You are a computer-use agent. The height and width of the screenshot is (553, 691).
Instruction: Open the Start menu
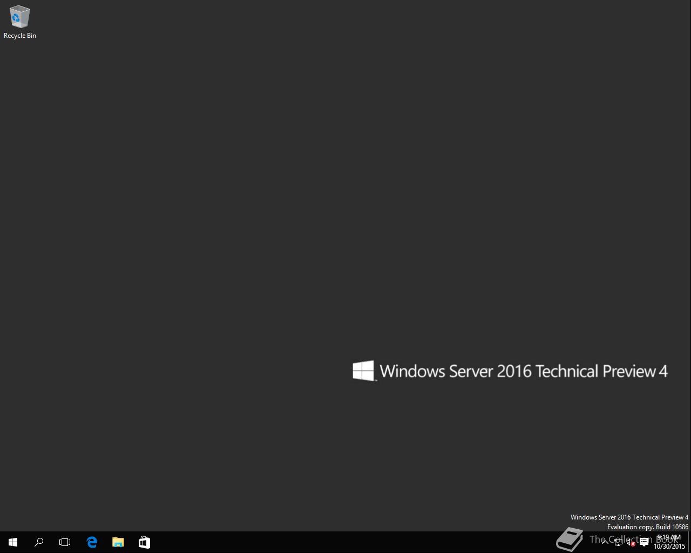coord(13,542)
